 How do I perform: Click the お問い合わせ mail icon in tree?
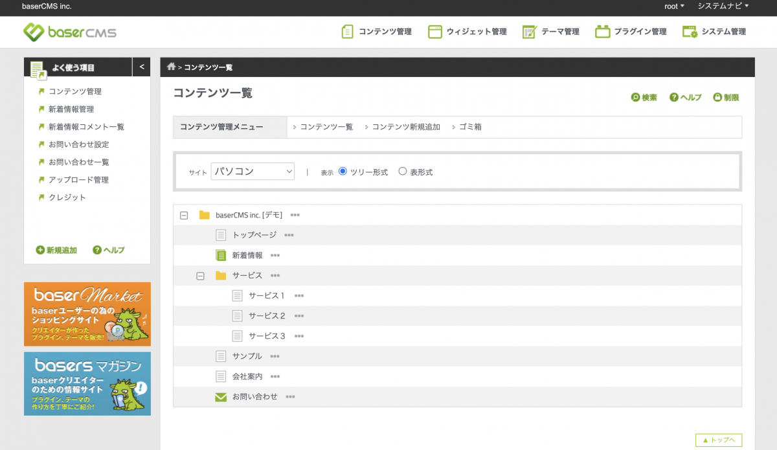221,397
